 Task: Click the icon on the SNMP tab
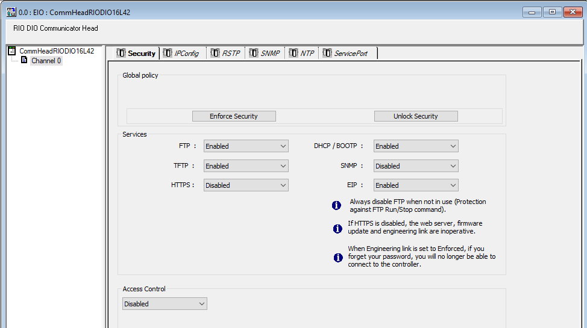click(253, 54)
